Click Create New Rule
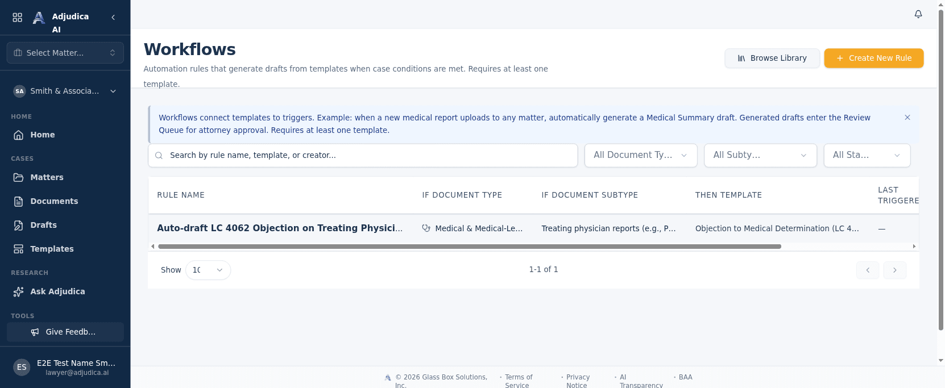The height and width of the screenshot is (388, 945). coord(874,58)
